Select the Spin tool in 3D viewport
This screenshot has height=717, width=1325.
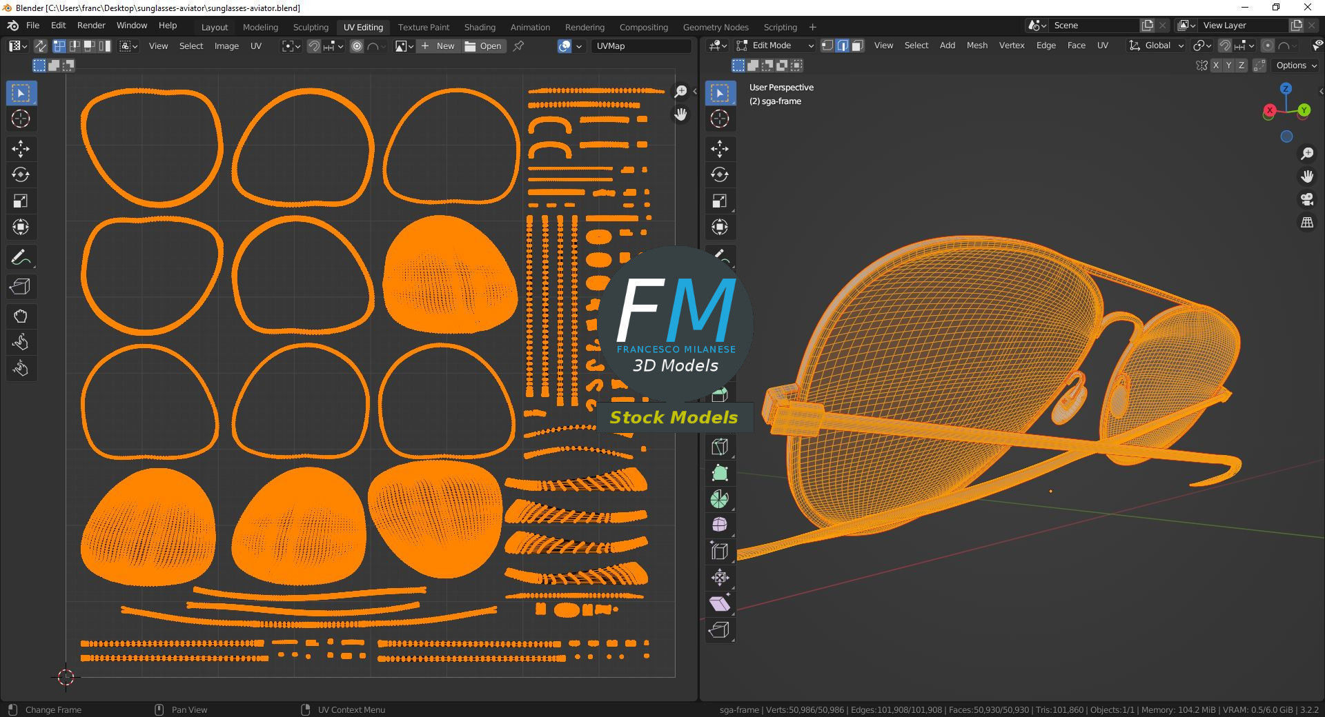coord(720,499)
